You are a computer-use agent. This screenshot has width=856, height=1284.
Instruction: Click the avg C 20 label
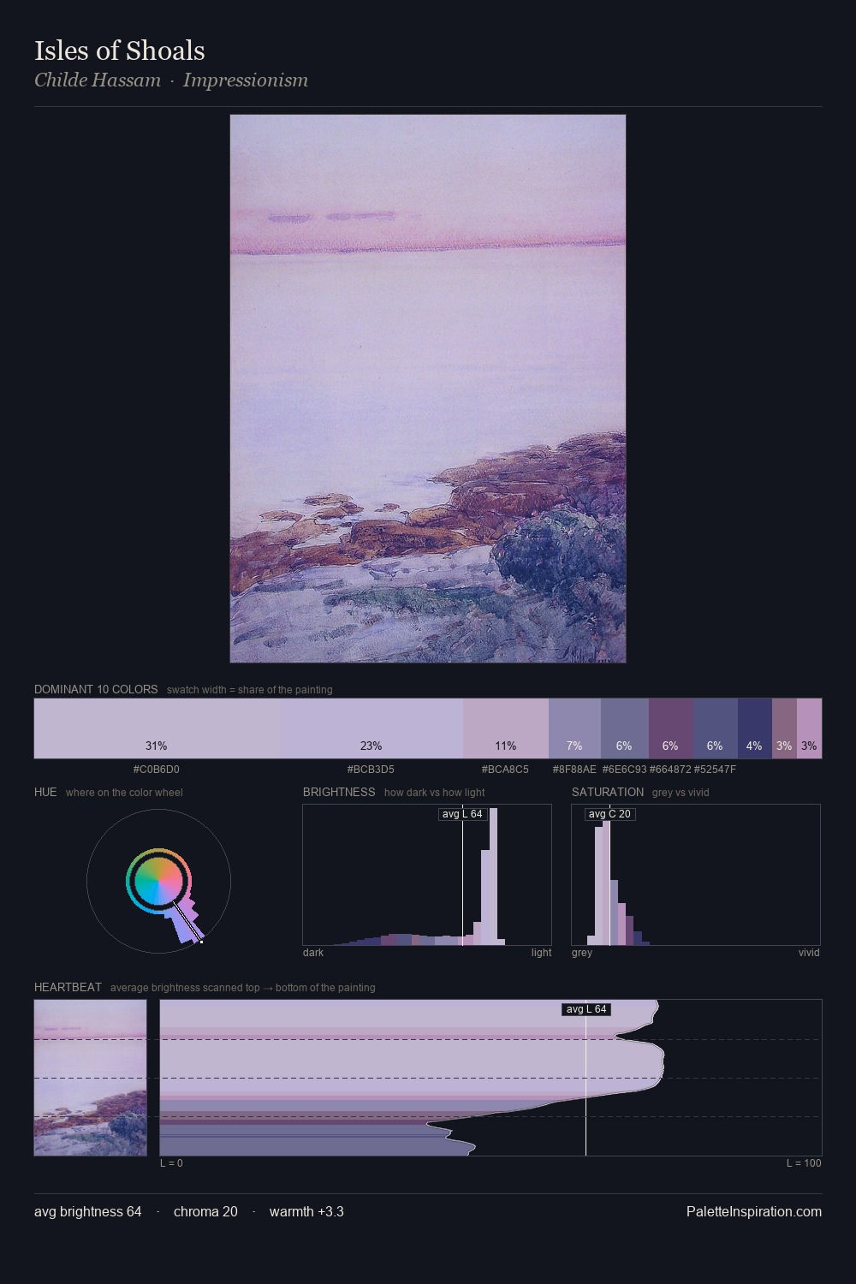pos(609,814)
